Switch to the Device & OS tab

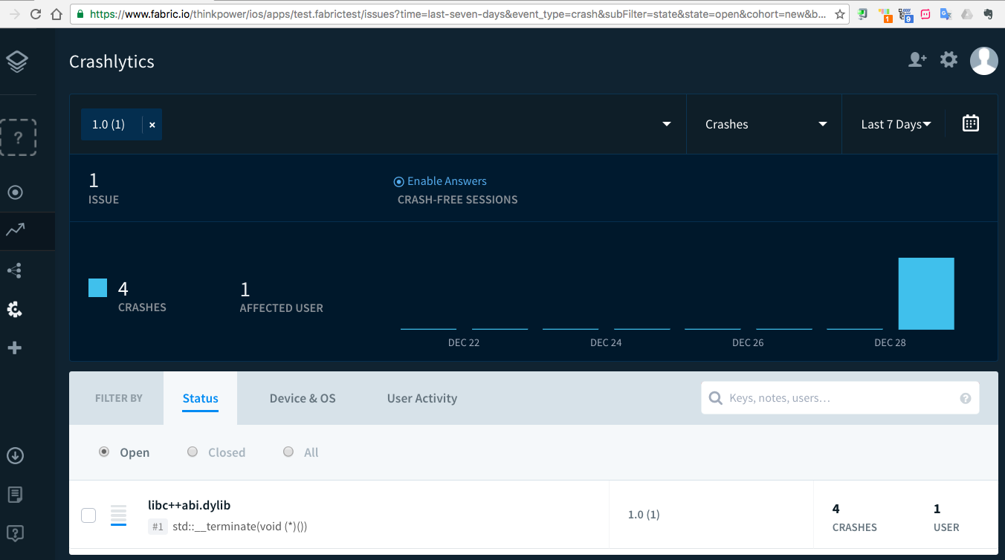303,399
